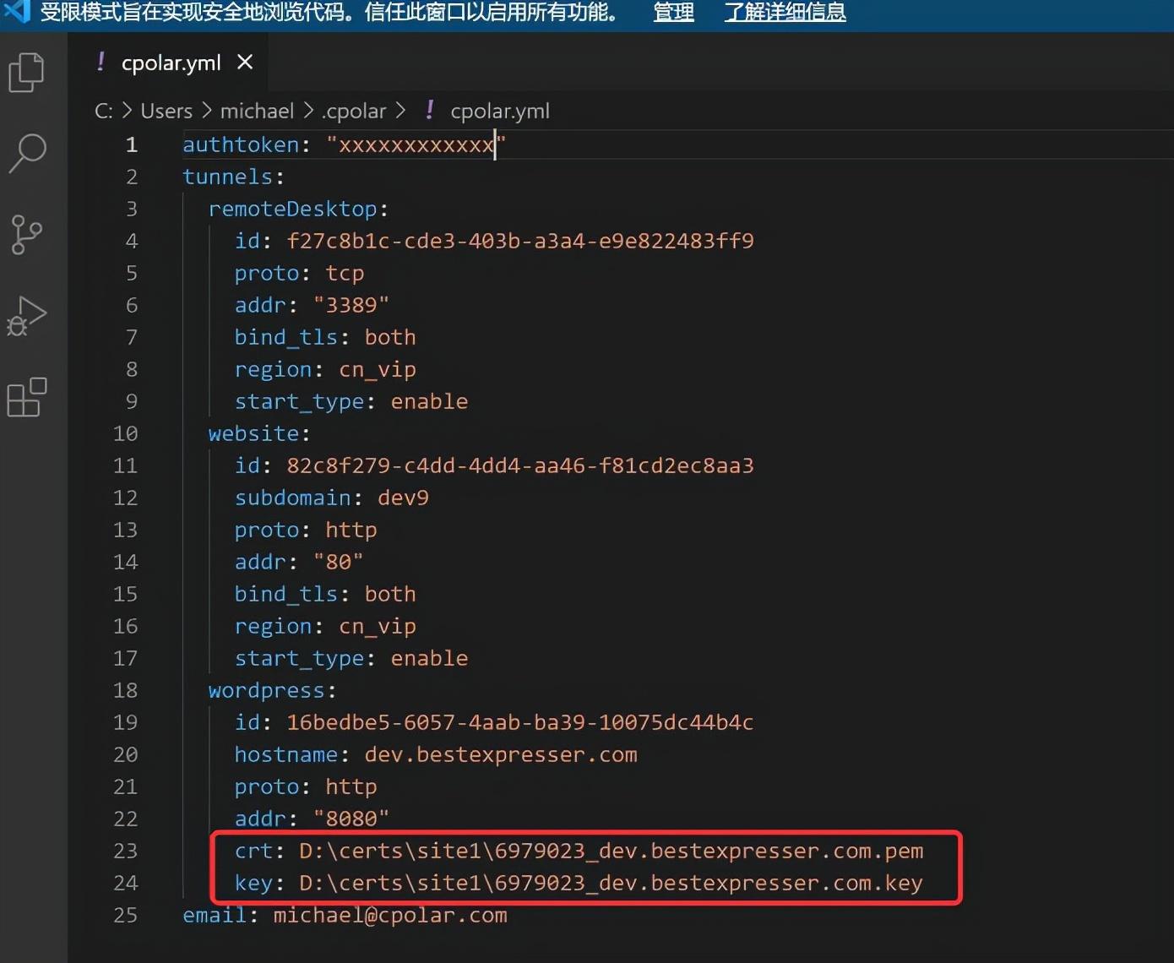Click the VS Code logo icon
This screenshot has width=1174, height=963.
17,12
